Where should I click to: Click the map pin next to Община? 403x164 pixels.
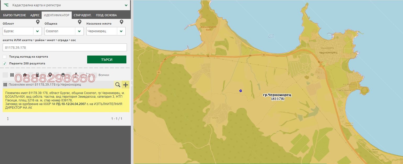point(80,22)
